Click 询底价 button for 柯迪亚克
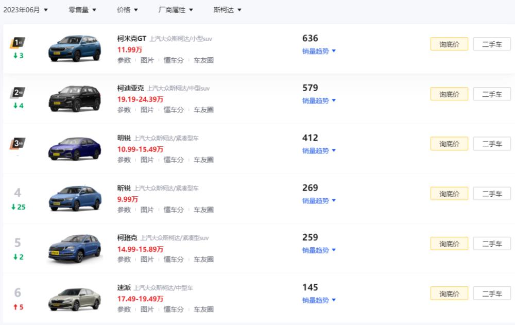The height and width of the screenshot is (325, 515). point(449,94)
